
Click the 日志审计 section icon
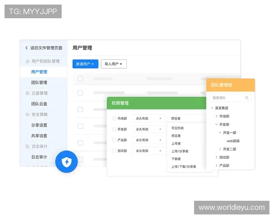[27, 146]
